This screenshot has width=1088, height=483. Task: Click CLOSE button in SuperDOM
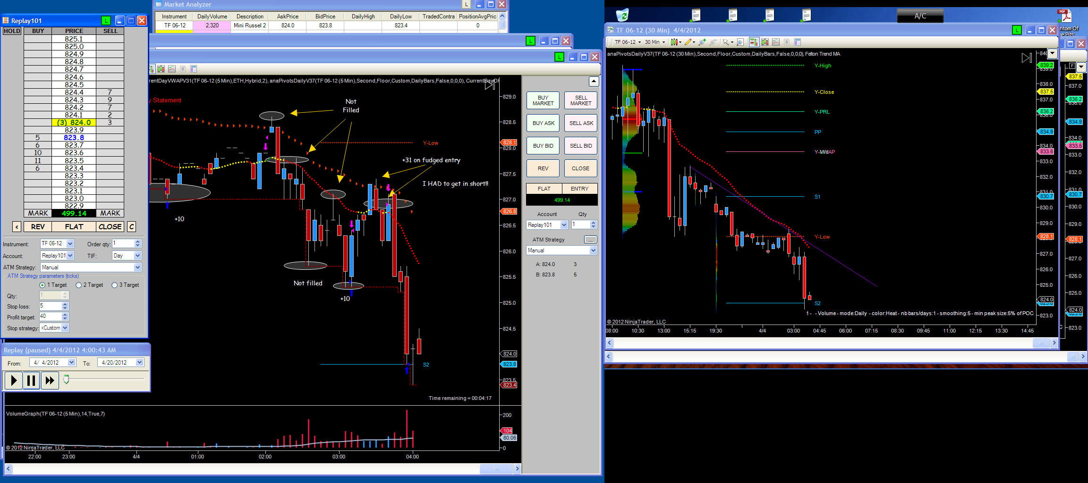(110, 227)
